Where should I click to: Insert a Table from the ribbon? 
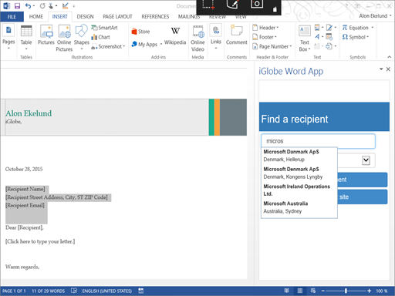[26, 38]
